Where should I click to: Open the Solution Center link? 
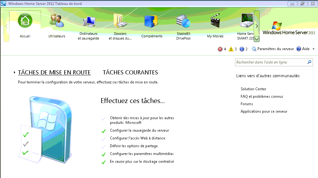[x=253, y=89]
